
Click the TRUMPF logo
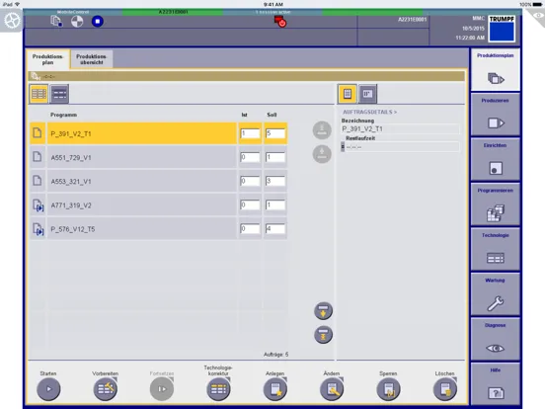(x=502, y=29)
